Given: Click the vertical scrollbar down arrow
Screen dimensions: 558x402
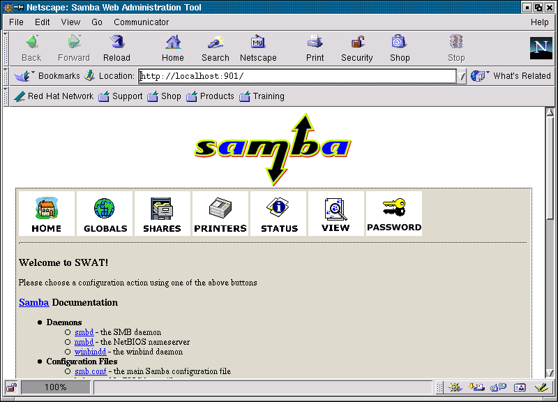Looking at the screenshot, I should 550,373.
